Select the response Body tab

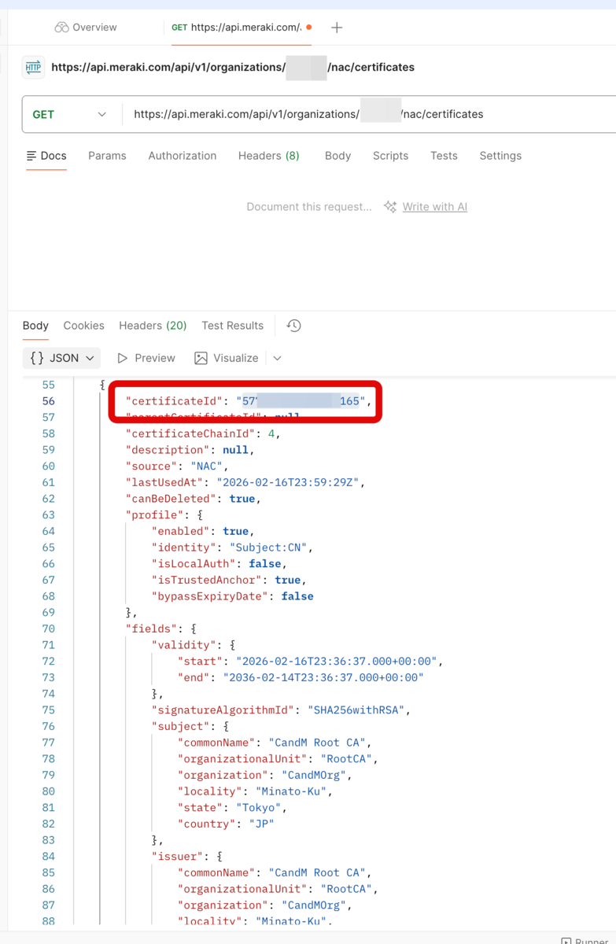pos(35,326)
